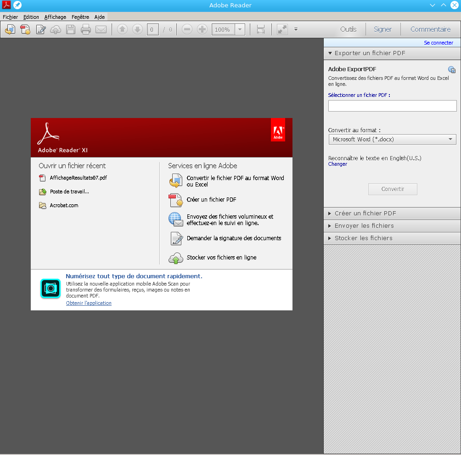Minimize the Adobe Reader window
461x455 pixels.
tap(432, 5)
